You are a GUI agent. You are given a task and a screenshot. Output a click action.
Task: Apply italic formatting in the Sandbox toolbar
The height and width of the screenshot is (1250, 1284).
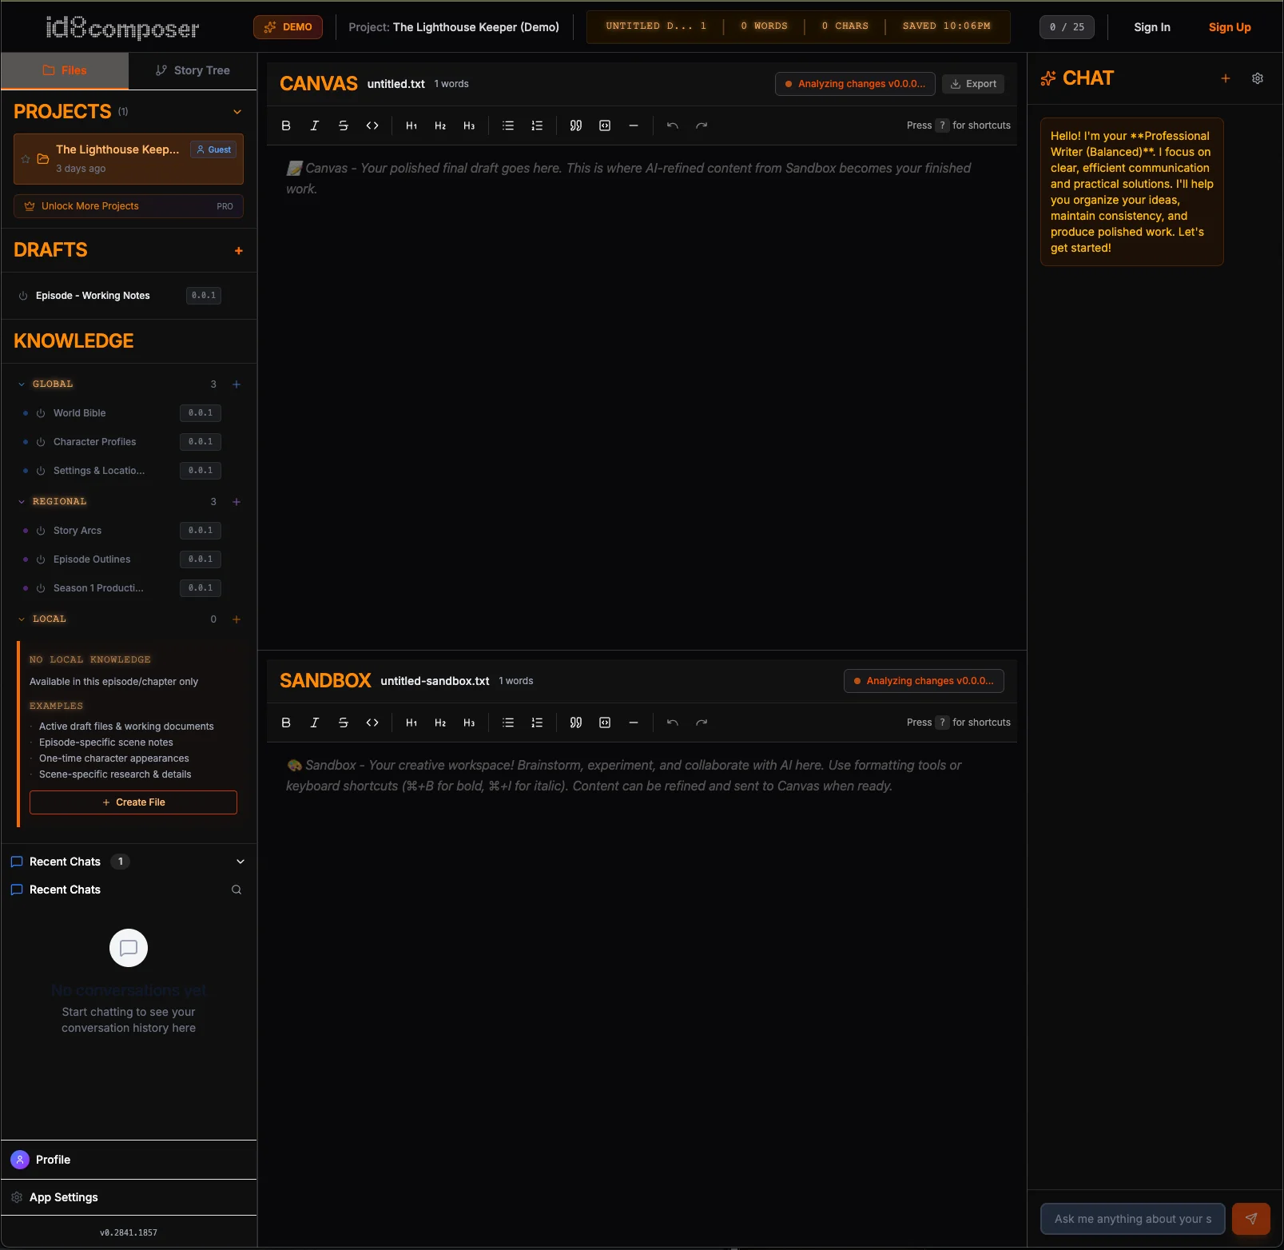[314, 723]
